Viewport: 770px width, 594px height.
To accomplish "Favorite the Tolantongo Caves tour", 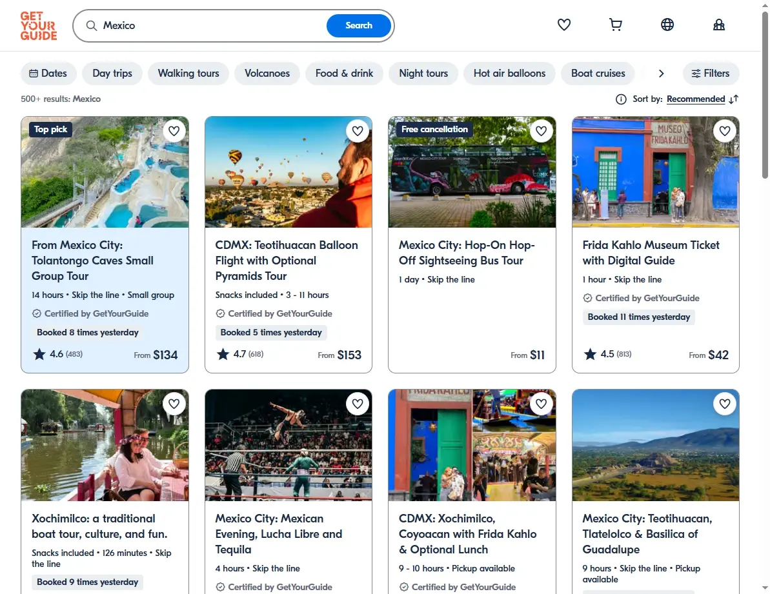I will pos(174,131).
